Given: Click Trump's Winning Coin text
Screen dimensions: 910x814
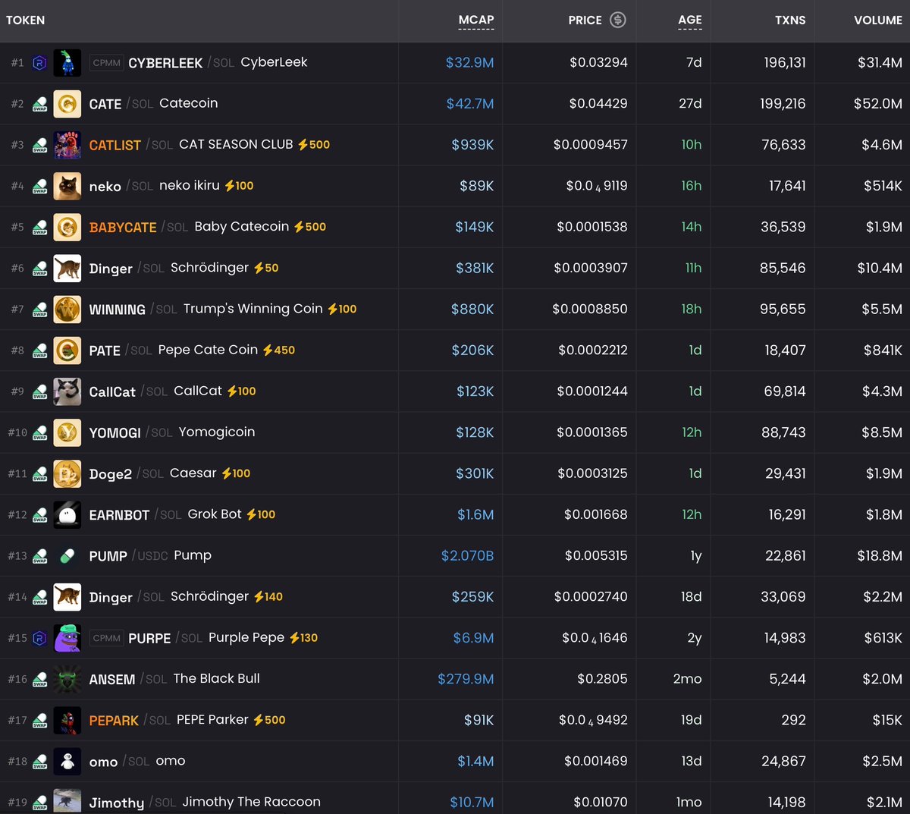Looking at the screenshot, I should (253, 309).
